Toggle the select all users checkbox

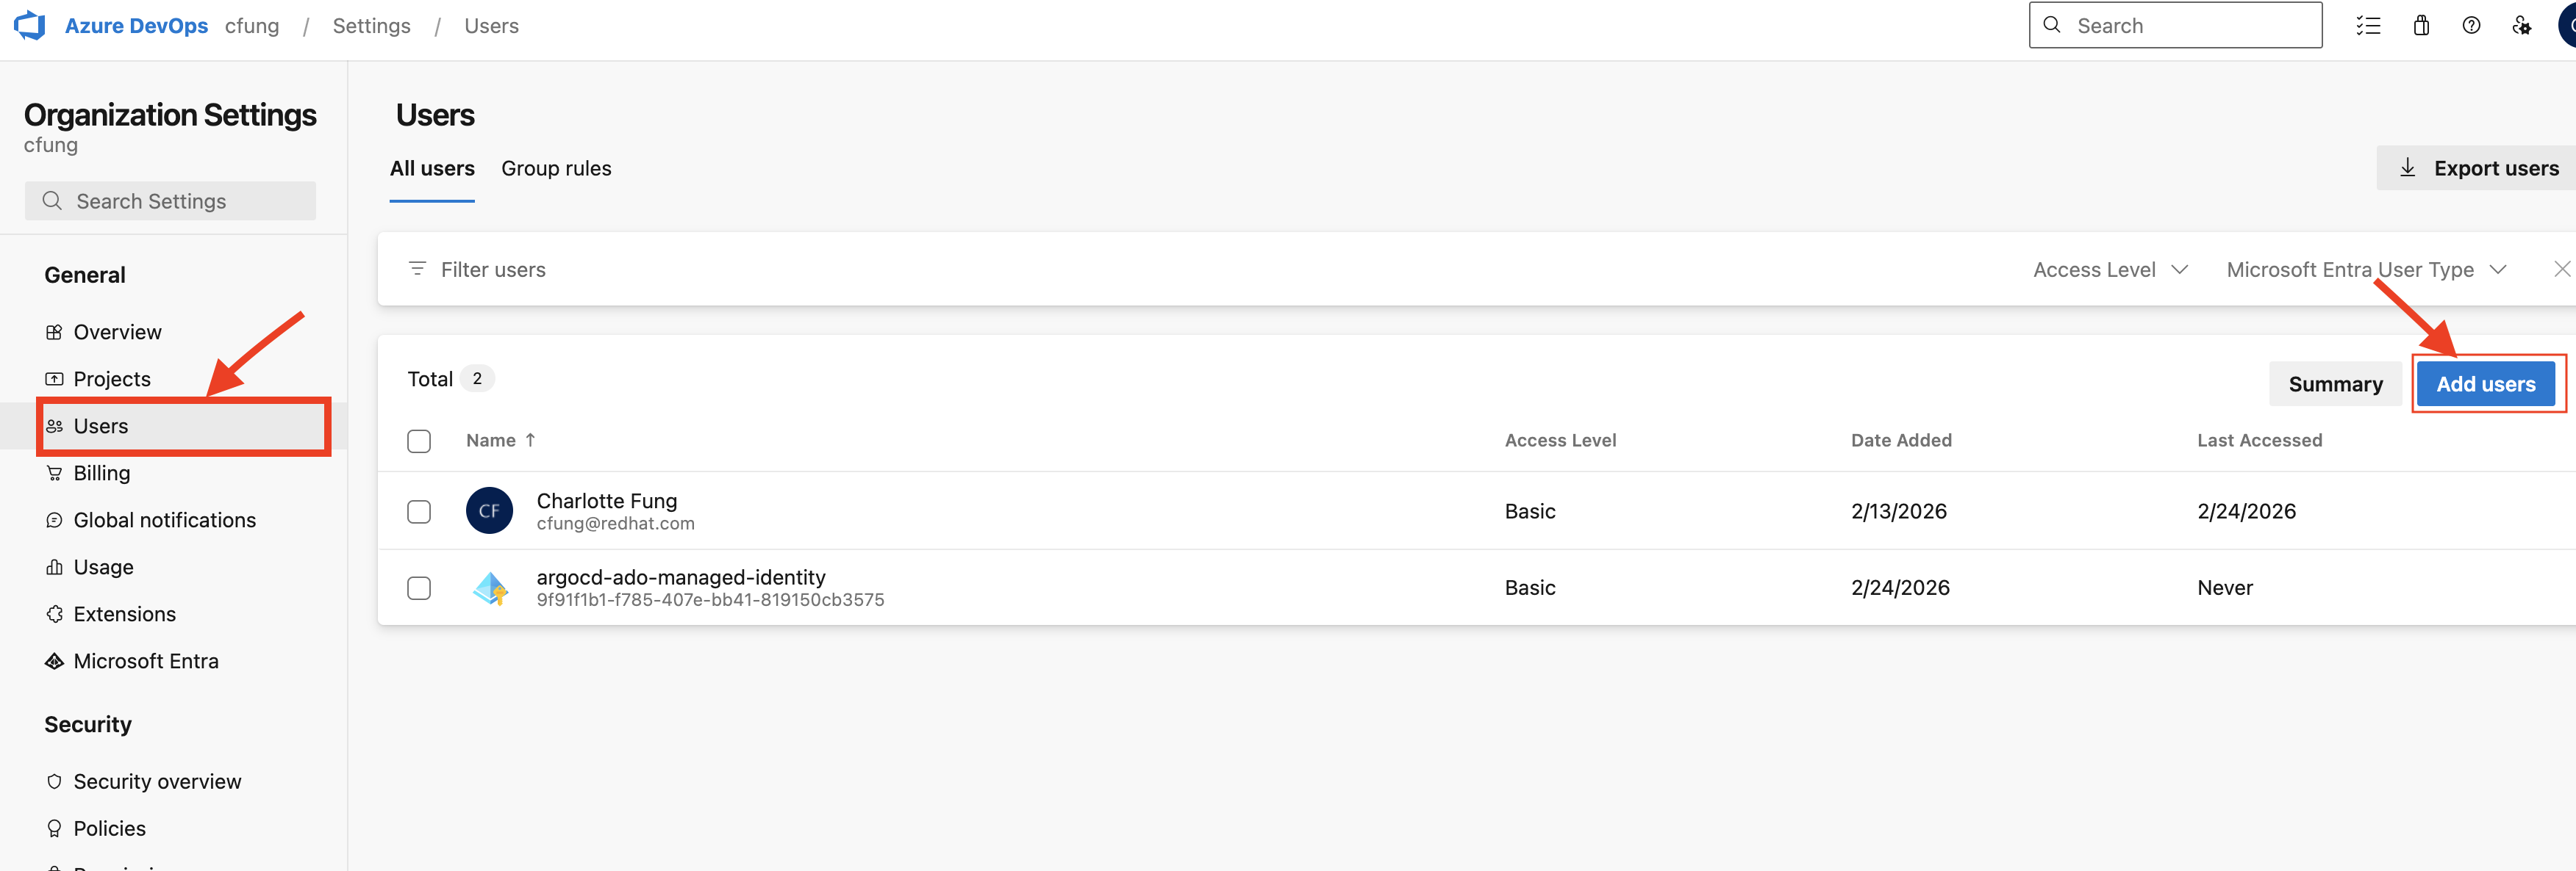(x=419, y=441)
